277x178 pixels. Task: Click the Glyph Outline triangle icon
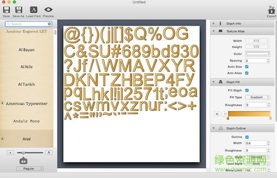[221, 128]
